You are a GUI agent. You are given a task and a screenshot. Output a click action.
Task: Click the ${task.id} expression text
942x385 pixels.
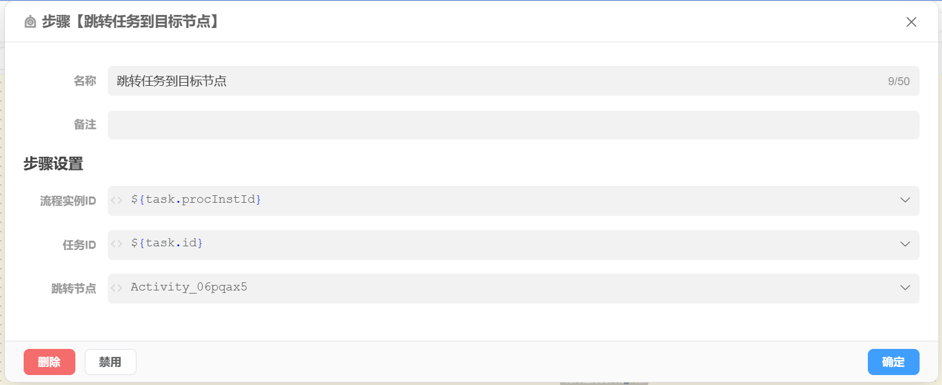coord(167,244)
